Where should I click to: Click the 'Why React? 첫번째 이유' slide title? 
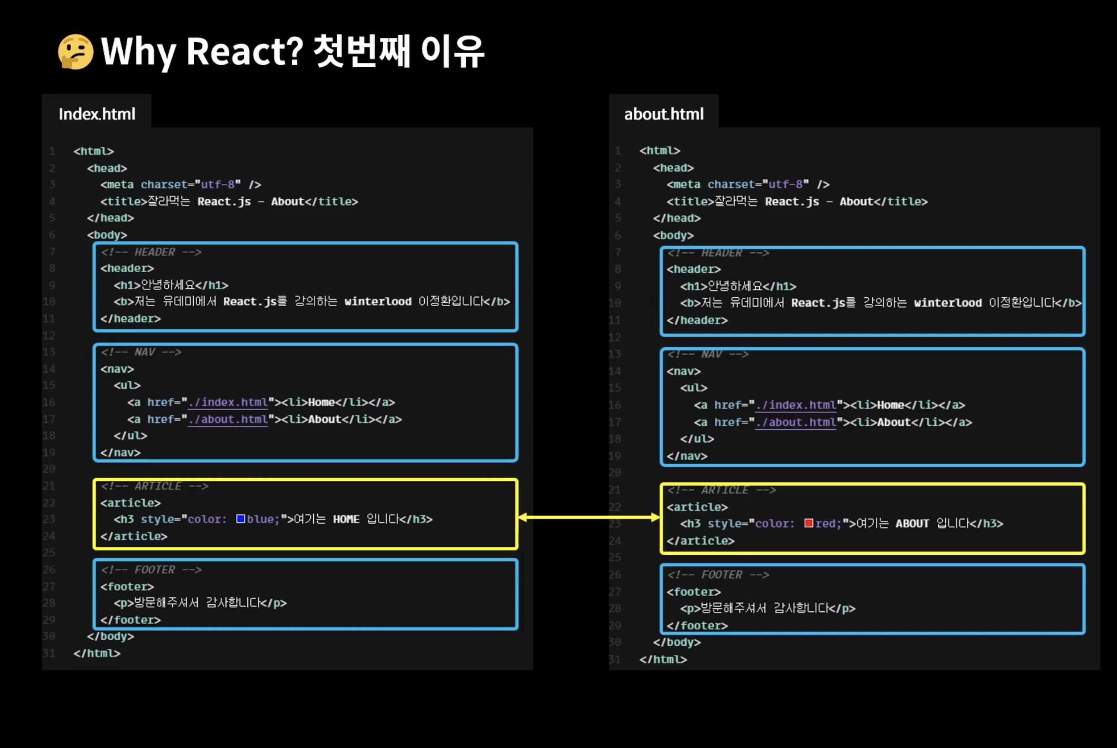[x=293, y=51]
